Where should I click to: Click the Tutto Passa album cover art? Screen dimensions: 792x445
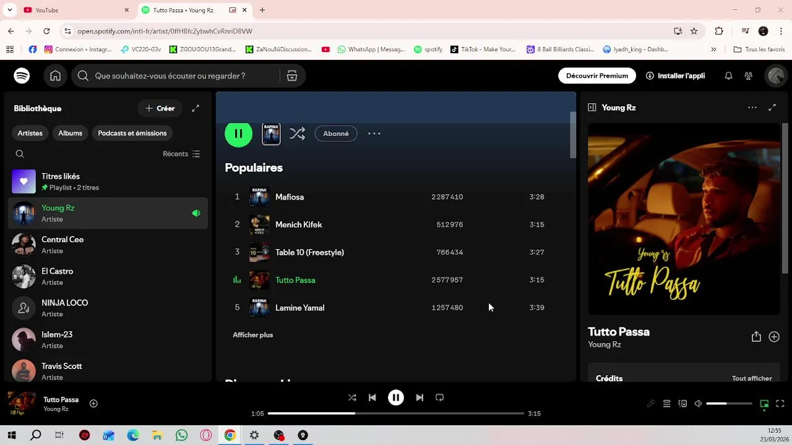pos(684,219)
